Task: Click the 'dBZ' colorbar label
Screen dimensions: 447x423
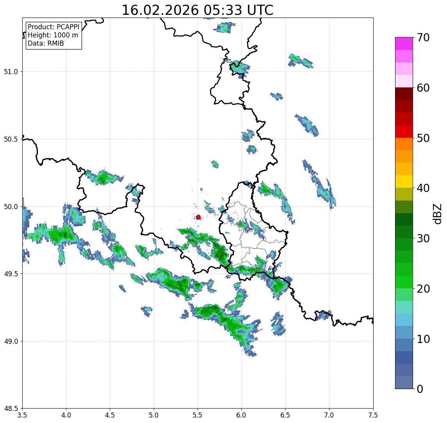Action: point(437,214)
